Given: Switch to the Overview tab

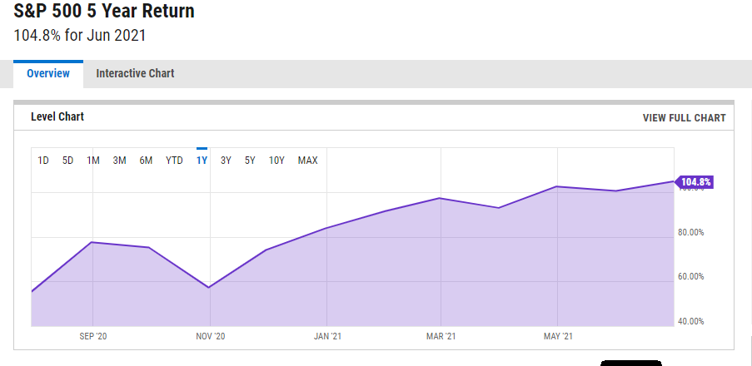Looking at the screenshot, I should point(48,73).
